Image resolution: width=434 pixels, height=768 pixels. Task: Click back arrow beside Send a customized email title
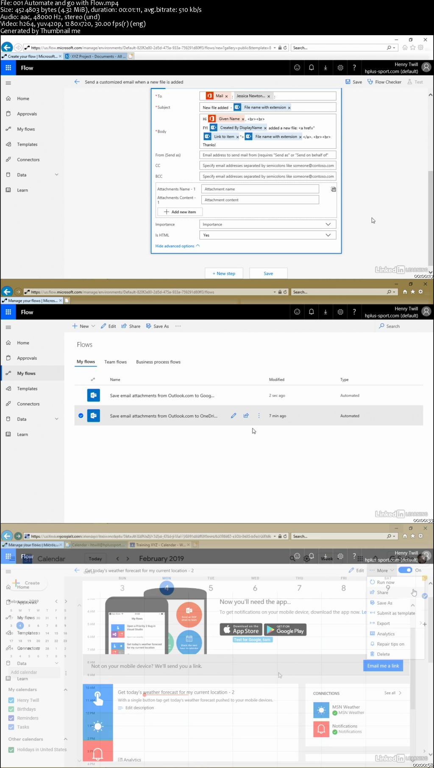[x=77, y=82]
